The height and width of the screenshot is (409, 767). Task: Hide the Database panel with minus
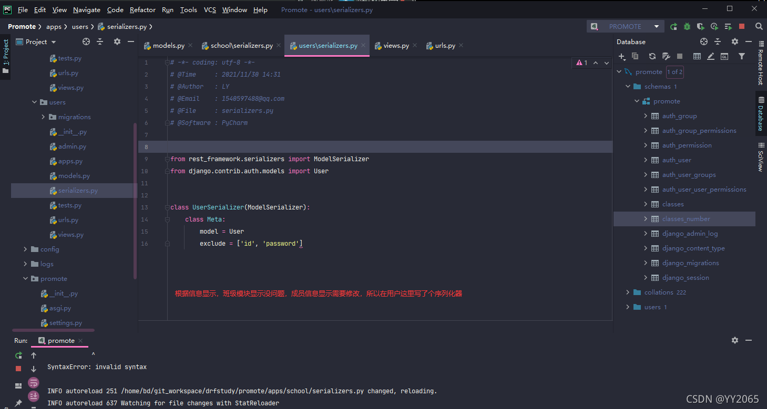748,41
